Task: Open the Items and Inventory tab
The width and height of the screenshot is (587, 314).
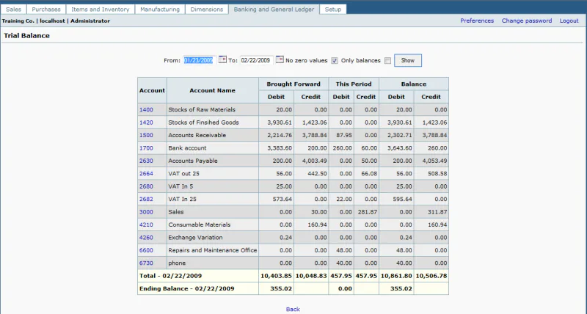Action: click(101, 9)
